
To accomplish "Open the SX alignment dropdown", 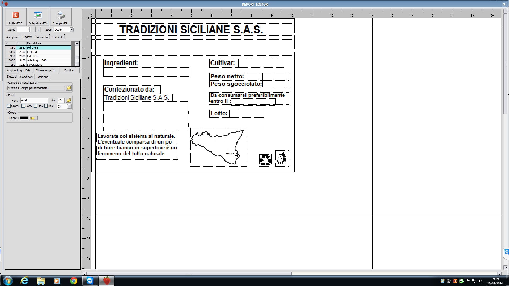I will [69, 106].
